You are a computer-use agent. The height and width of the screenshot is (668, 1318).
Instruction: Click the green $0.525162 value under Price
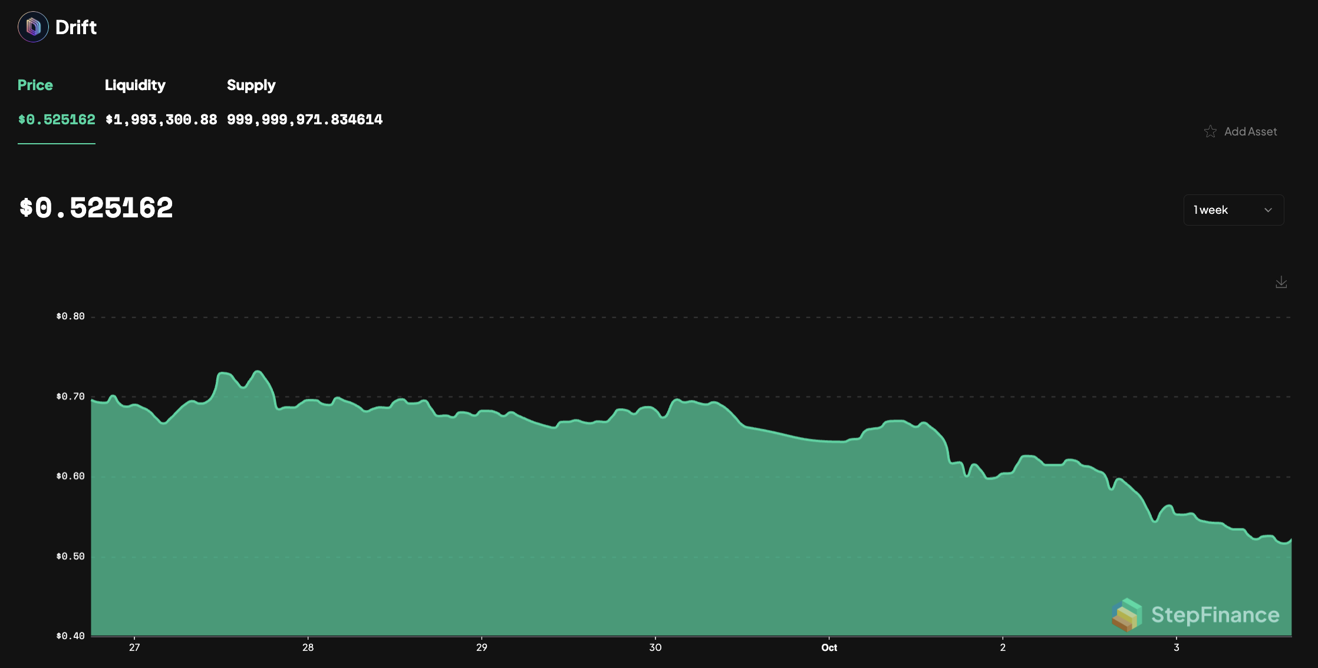click(57, 120)
